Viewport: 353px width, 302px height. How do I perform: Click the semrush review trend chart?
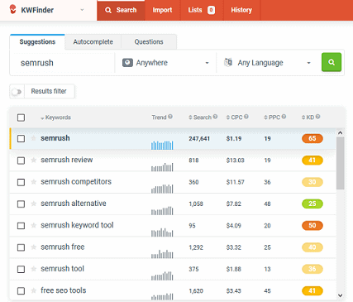tap(162, 167)
